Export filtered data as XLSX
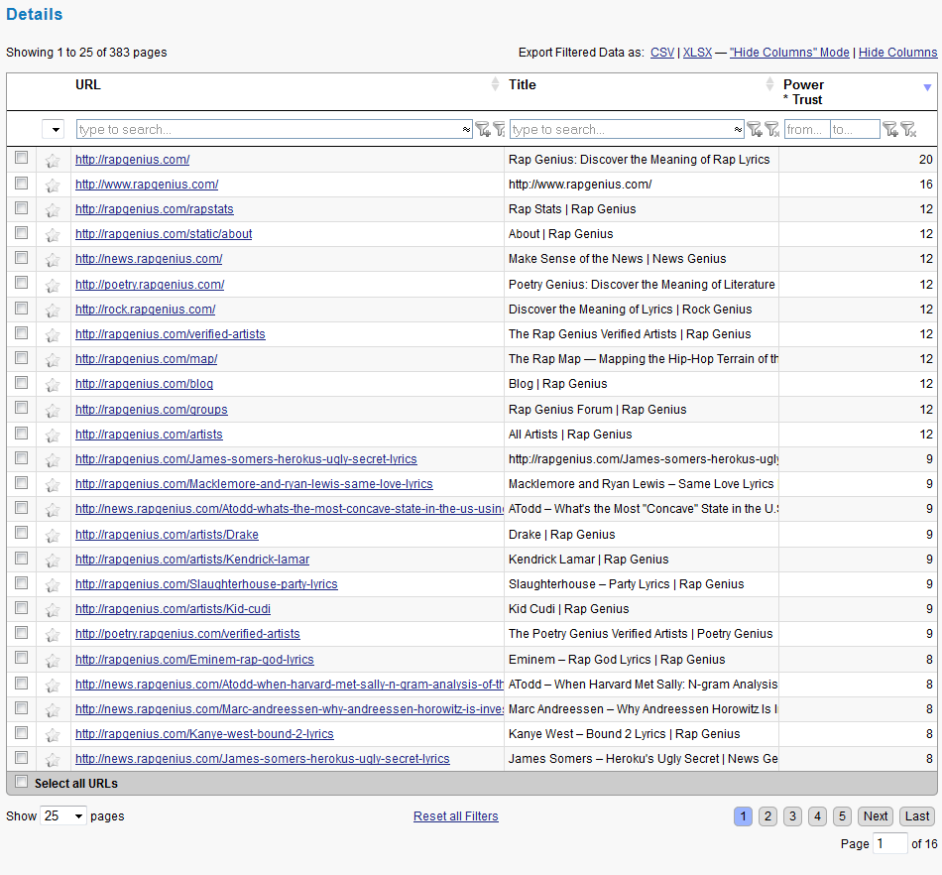 (697, 53)
